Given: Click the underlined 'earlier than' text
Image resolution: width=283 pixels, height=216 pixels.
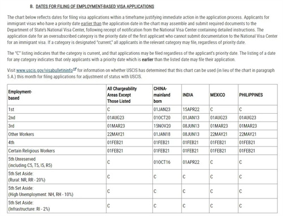Looking at the screenshot, I should tap(91, 24).
